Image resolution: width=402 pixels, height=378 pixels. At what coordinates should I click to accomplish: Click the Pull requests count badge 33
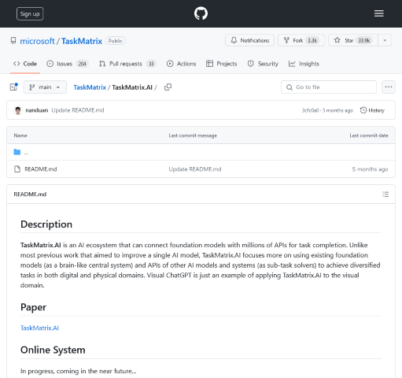tap(151, 64)
